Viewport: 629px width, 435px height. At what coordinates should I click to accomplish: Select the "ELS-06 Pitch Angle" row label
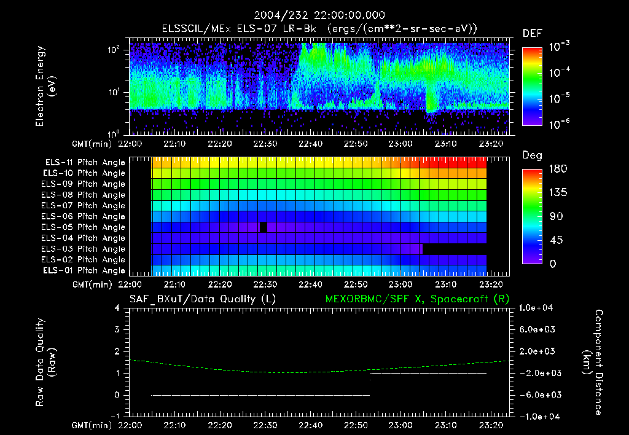coord(84,216)
